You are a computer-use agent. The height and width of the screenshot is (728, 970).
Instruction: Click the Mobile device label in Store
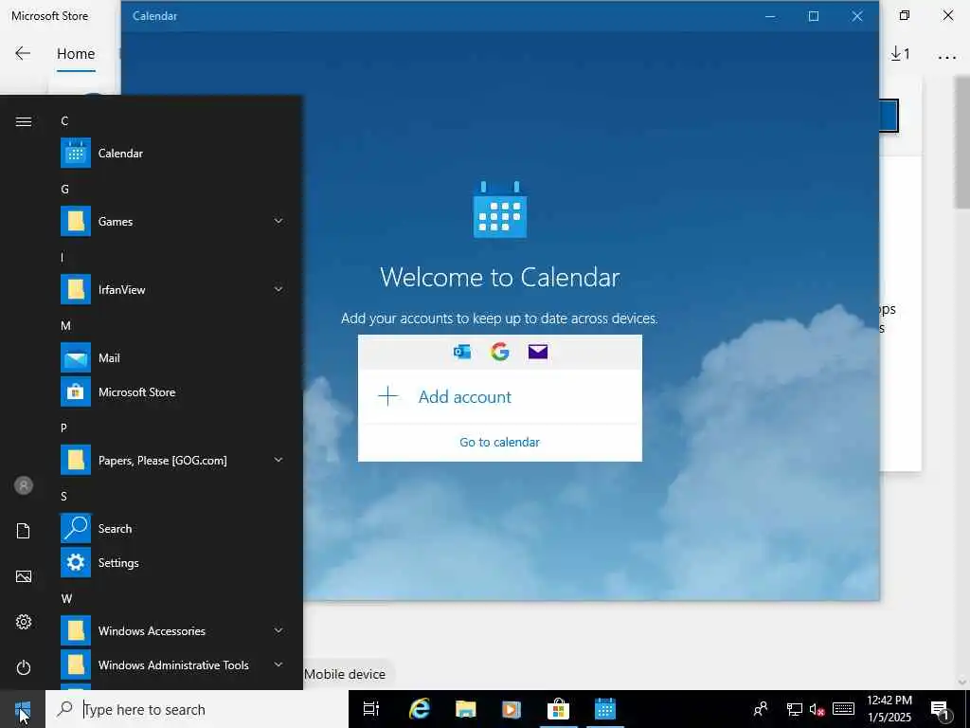345,674
